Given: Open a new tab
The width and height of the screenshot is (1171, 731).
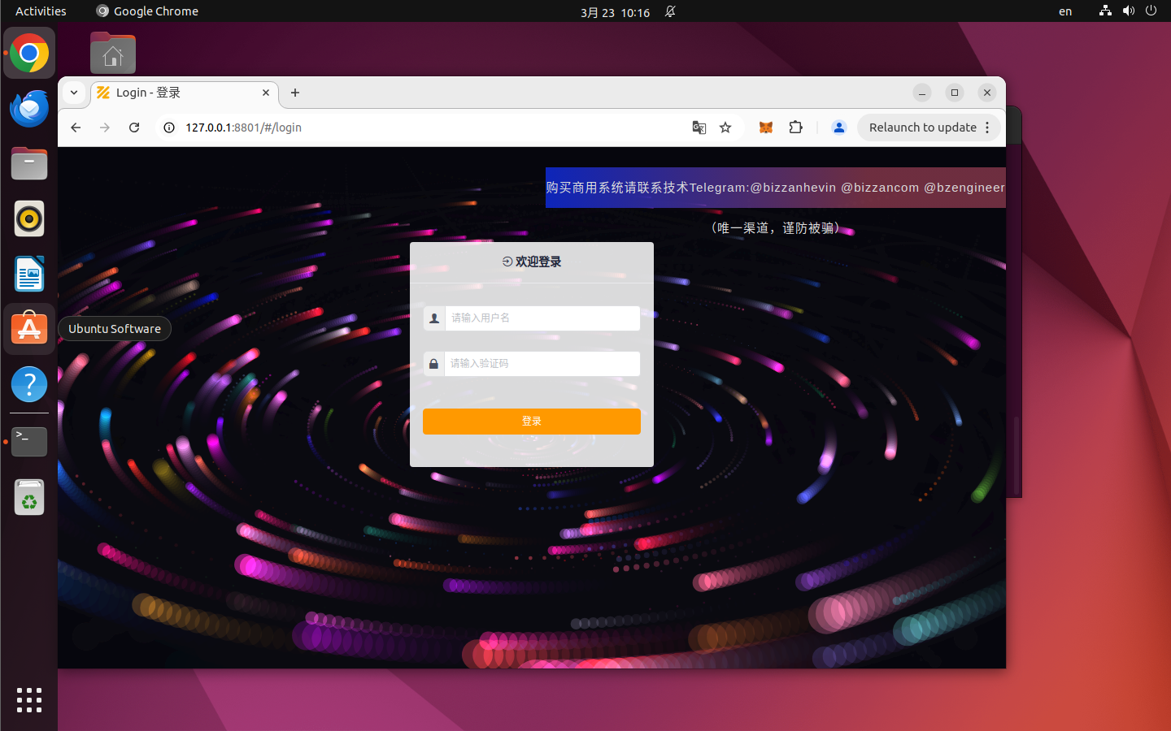Looking at the screenshot, I should point(295,93).
